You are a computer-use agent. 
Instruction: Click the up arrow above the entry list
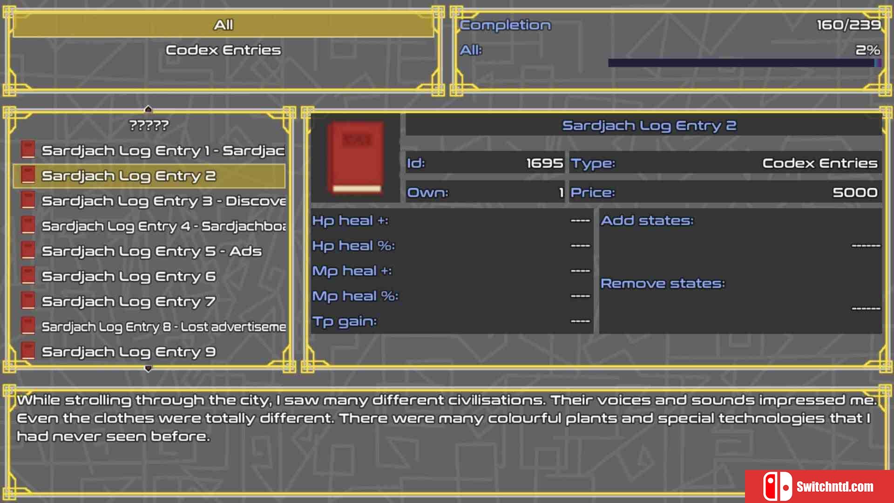tap(148, 109)
